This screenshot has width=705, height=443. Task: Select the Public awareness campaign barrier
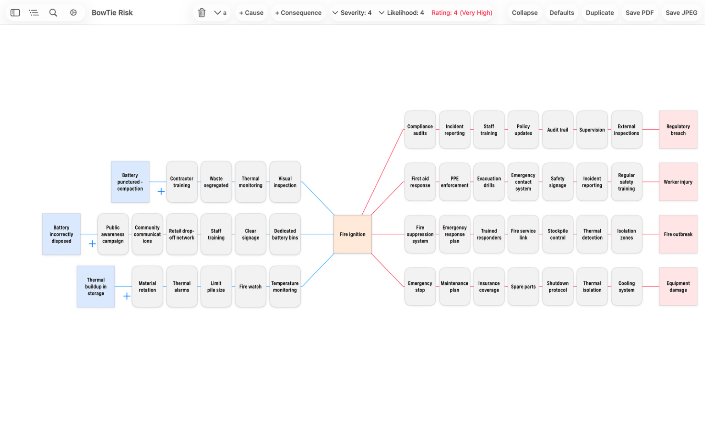pos(113,234)
